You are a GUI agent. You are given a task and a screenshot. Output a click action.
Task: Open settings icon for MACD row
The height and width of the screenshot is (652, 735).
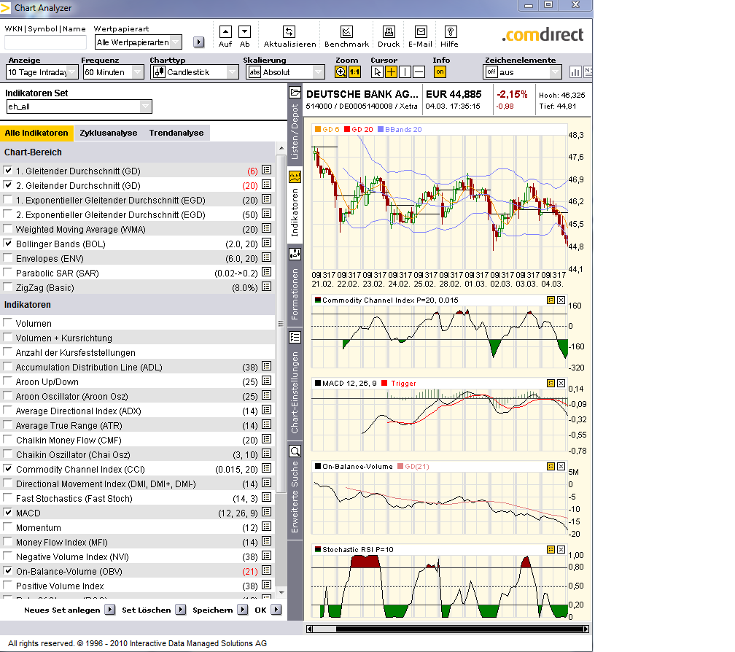(x=267, y=512)
